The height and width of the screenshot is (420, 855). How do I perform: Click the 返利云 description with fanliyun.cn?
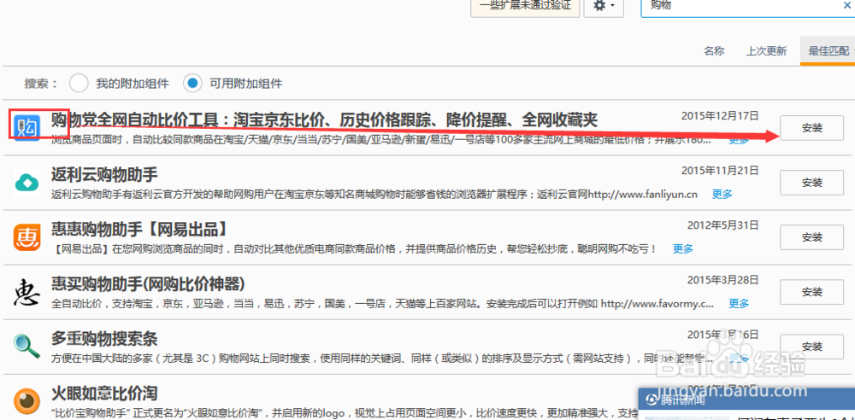point(374,195)
